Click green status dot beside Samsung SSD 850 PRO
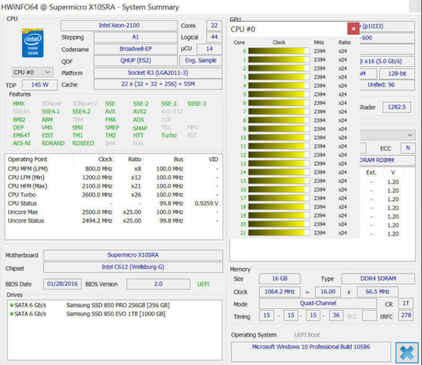This screenshot has width=422, height=365. coord(11,305)
